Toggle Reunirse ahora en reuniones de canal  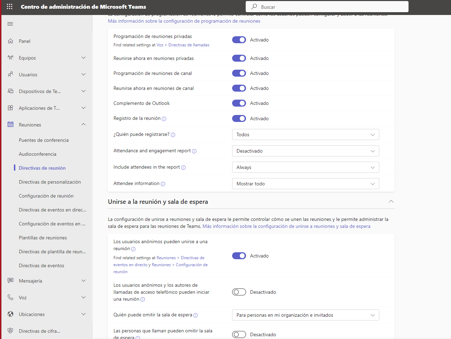(x=239, y=88)
